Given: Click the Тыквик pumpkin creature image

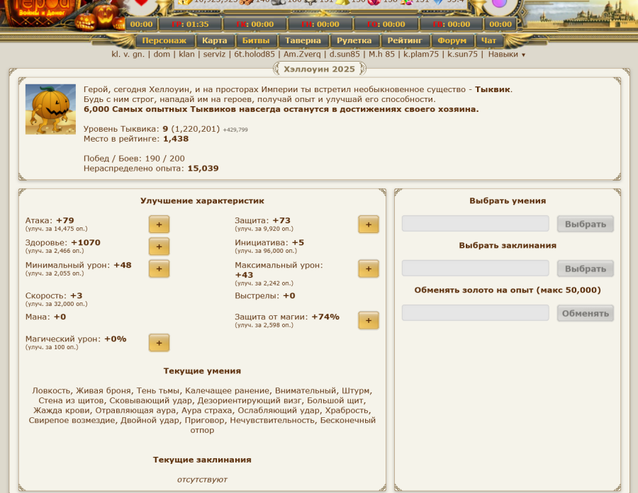Looking at the screenshot, I should point(50,109).
